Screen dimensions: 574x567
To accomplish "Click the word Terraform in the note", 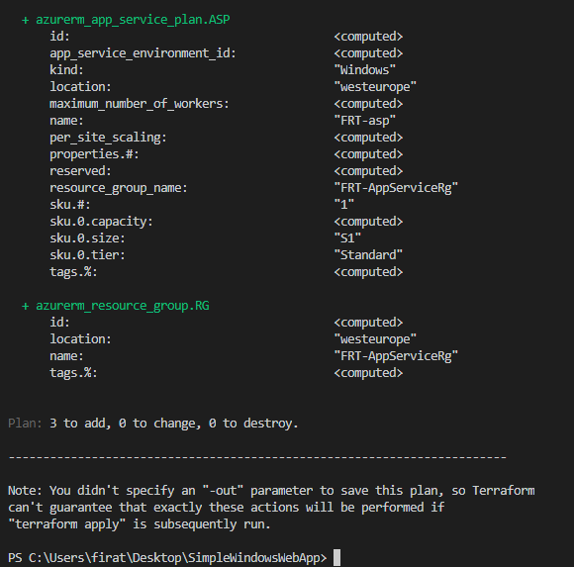I will coord(504,491).
